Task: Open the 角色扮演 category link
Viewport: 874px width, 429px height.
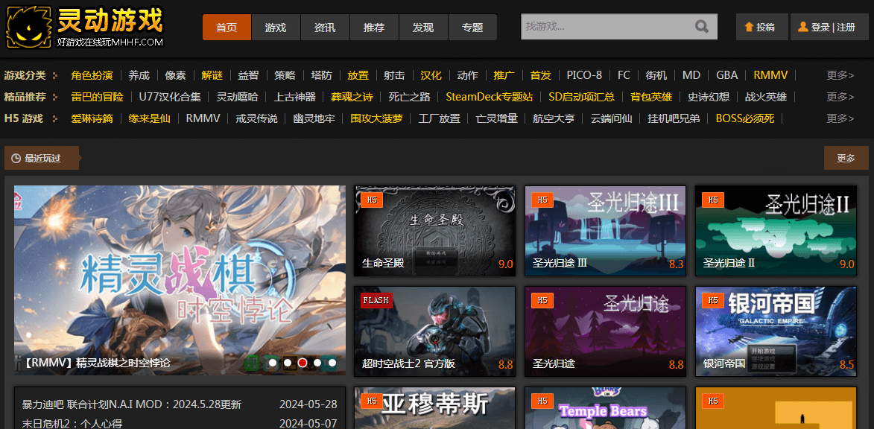Action: point(92,75)
